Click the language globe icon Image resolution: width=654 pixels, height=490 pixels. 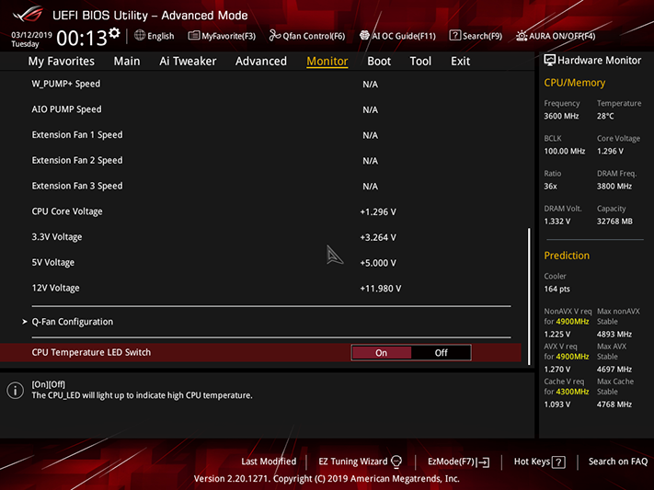pyautogui.click(x=140, y=36)
